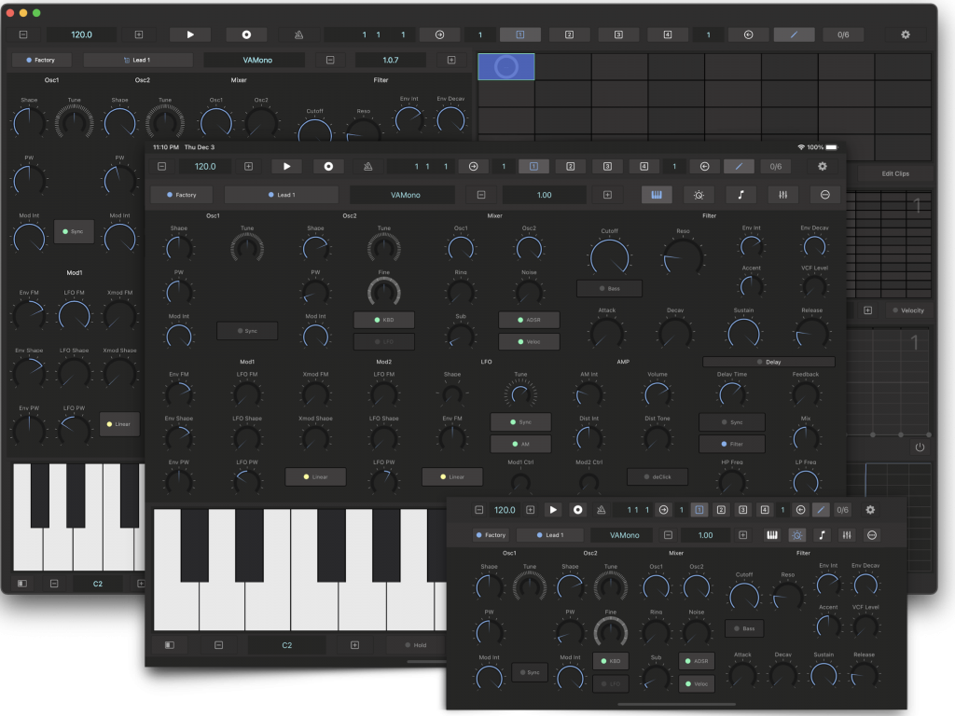The width and height of the screenshot is (955, 716).
Task: Click the Edit Clips button
Action: click(894, 173)
